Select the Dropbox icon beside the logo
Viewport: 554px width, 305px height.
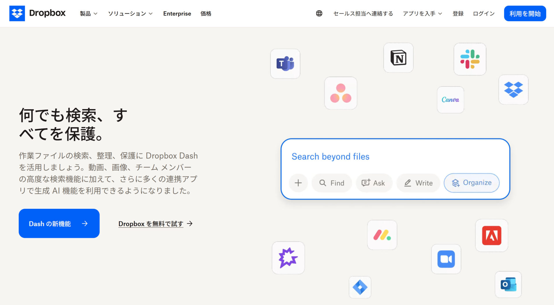pos(513,89)
